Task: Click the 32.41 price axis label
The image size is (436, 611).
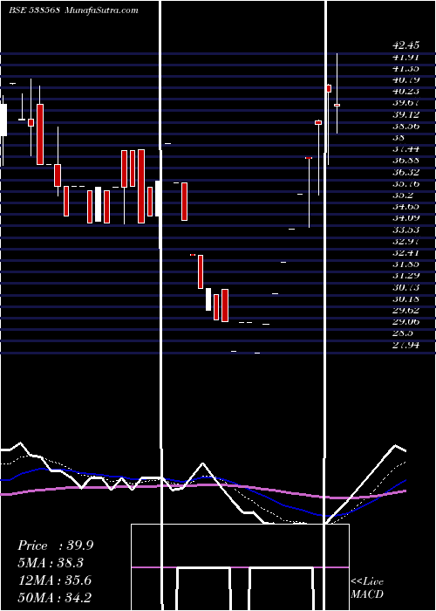Action: pos(406,253)
